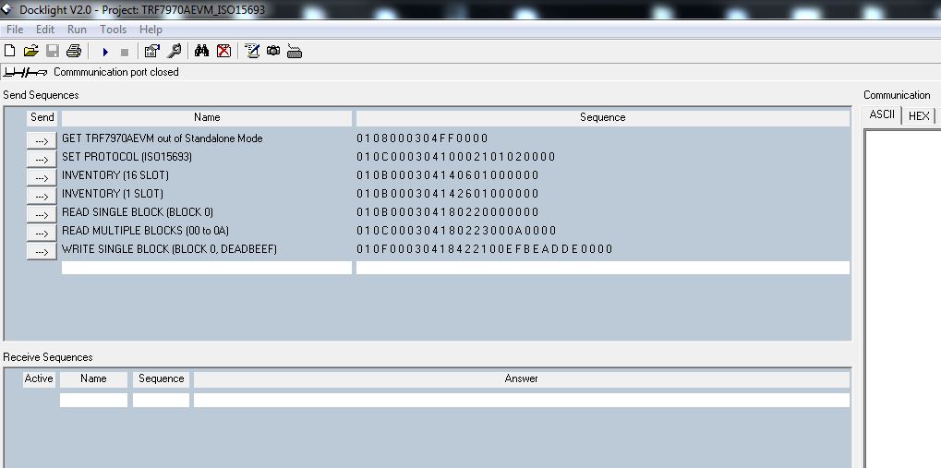Click the hex sequence 010C00030418022300 0A0000

[457, 231]
